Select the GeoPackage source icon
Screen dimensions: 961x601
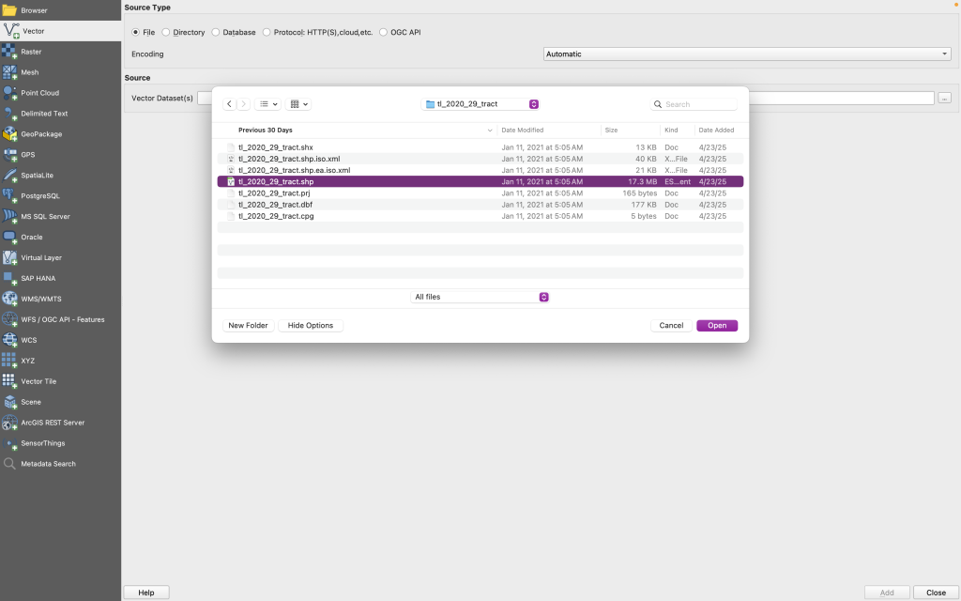coord(10,134)
